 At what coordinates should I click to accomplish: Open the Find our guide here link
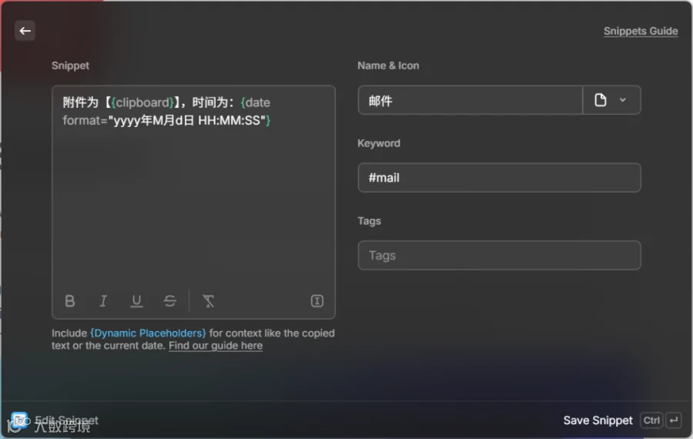click(x=216, y=346)
